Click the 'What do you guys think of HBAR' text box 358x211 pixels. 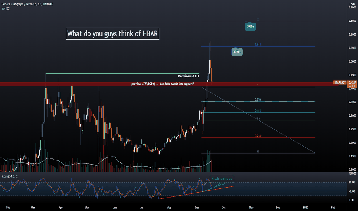(x=112, y=34)
